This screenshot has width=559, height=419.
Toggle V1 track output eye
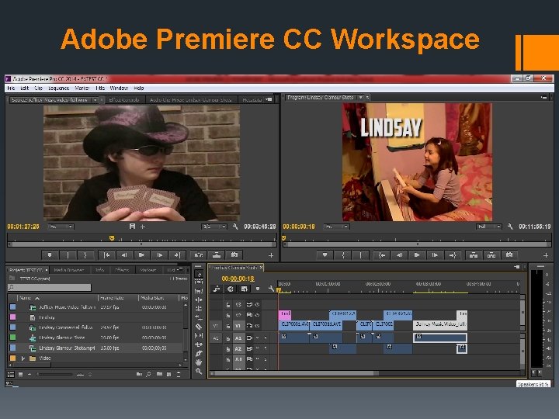coord(258,326)
